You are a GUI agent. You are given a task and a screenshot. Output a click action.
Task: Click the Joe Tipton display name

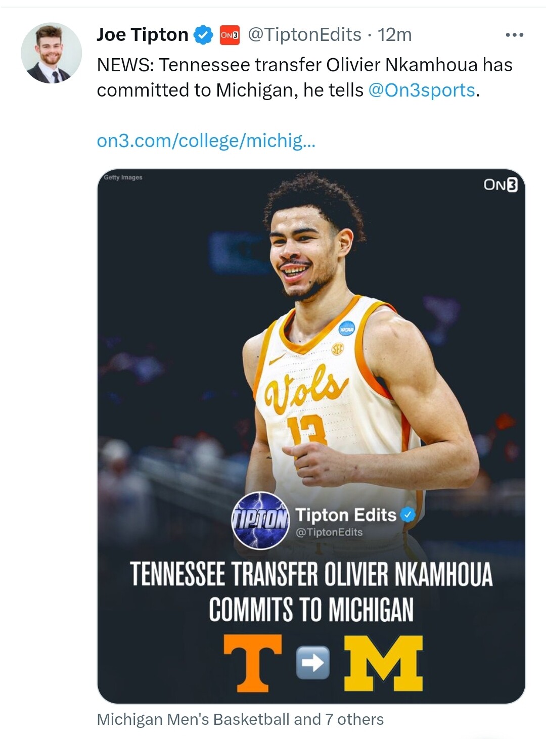tap(142, 35)
